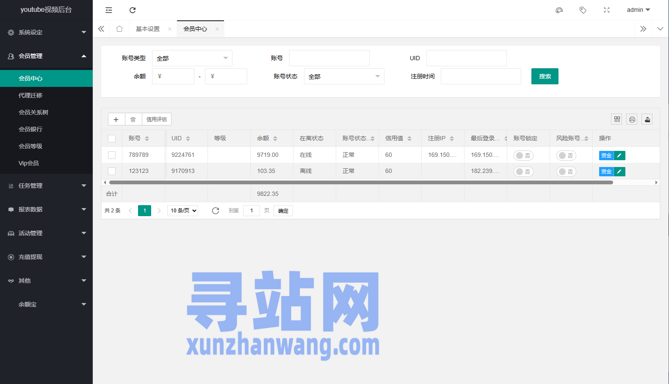Image resolution: width=669 pixels, height=384 pixels.
Task: Collapse the 会员管理 sidebar menu
Action: point(46,56)
